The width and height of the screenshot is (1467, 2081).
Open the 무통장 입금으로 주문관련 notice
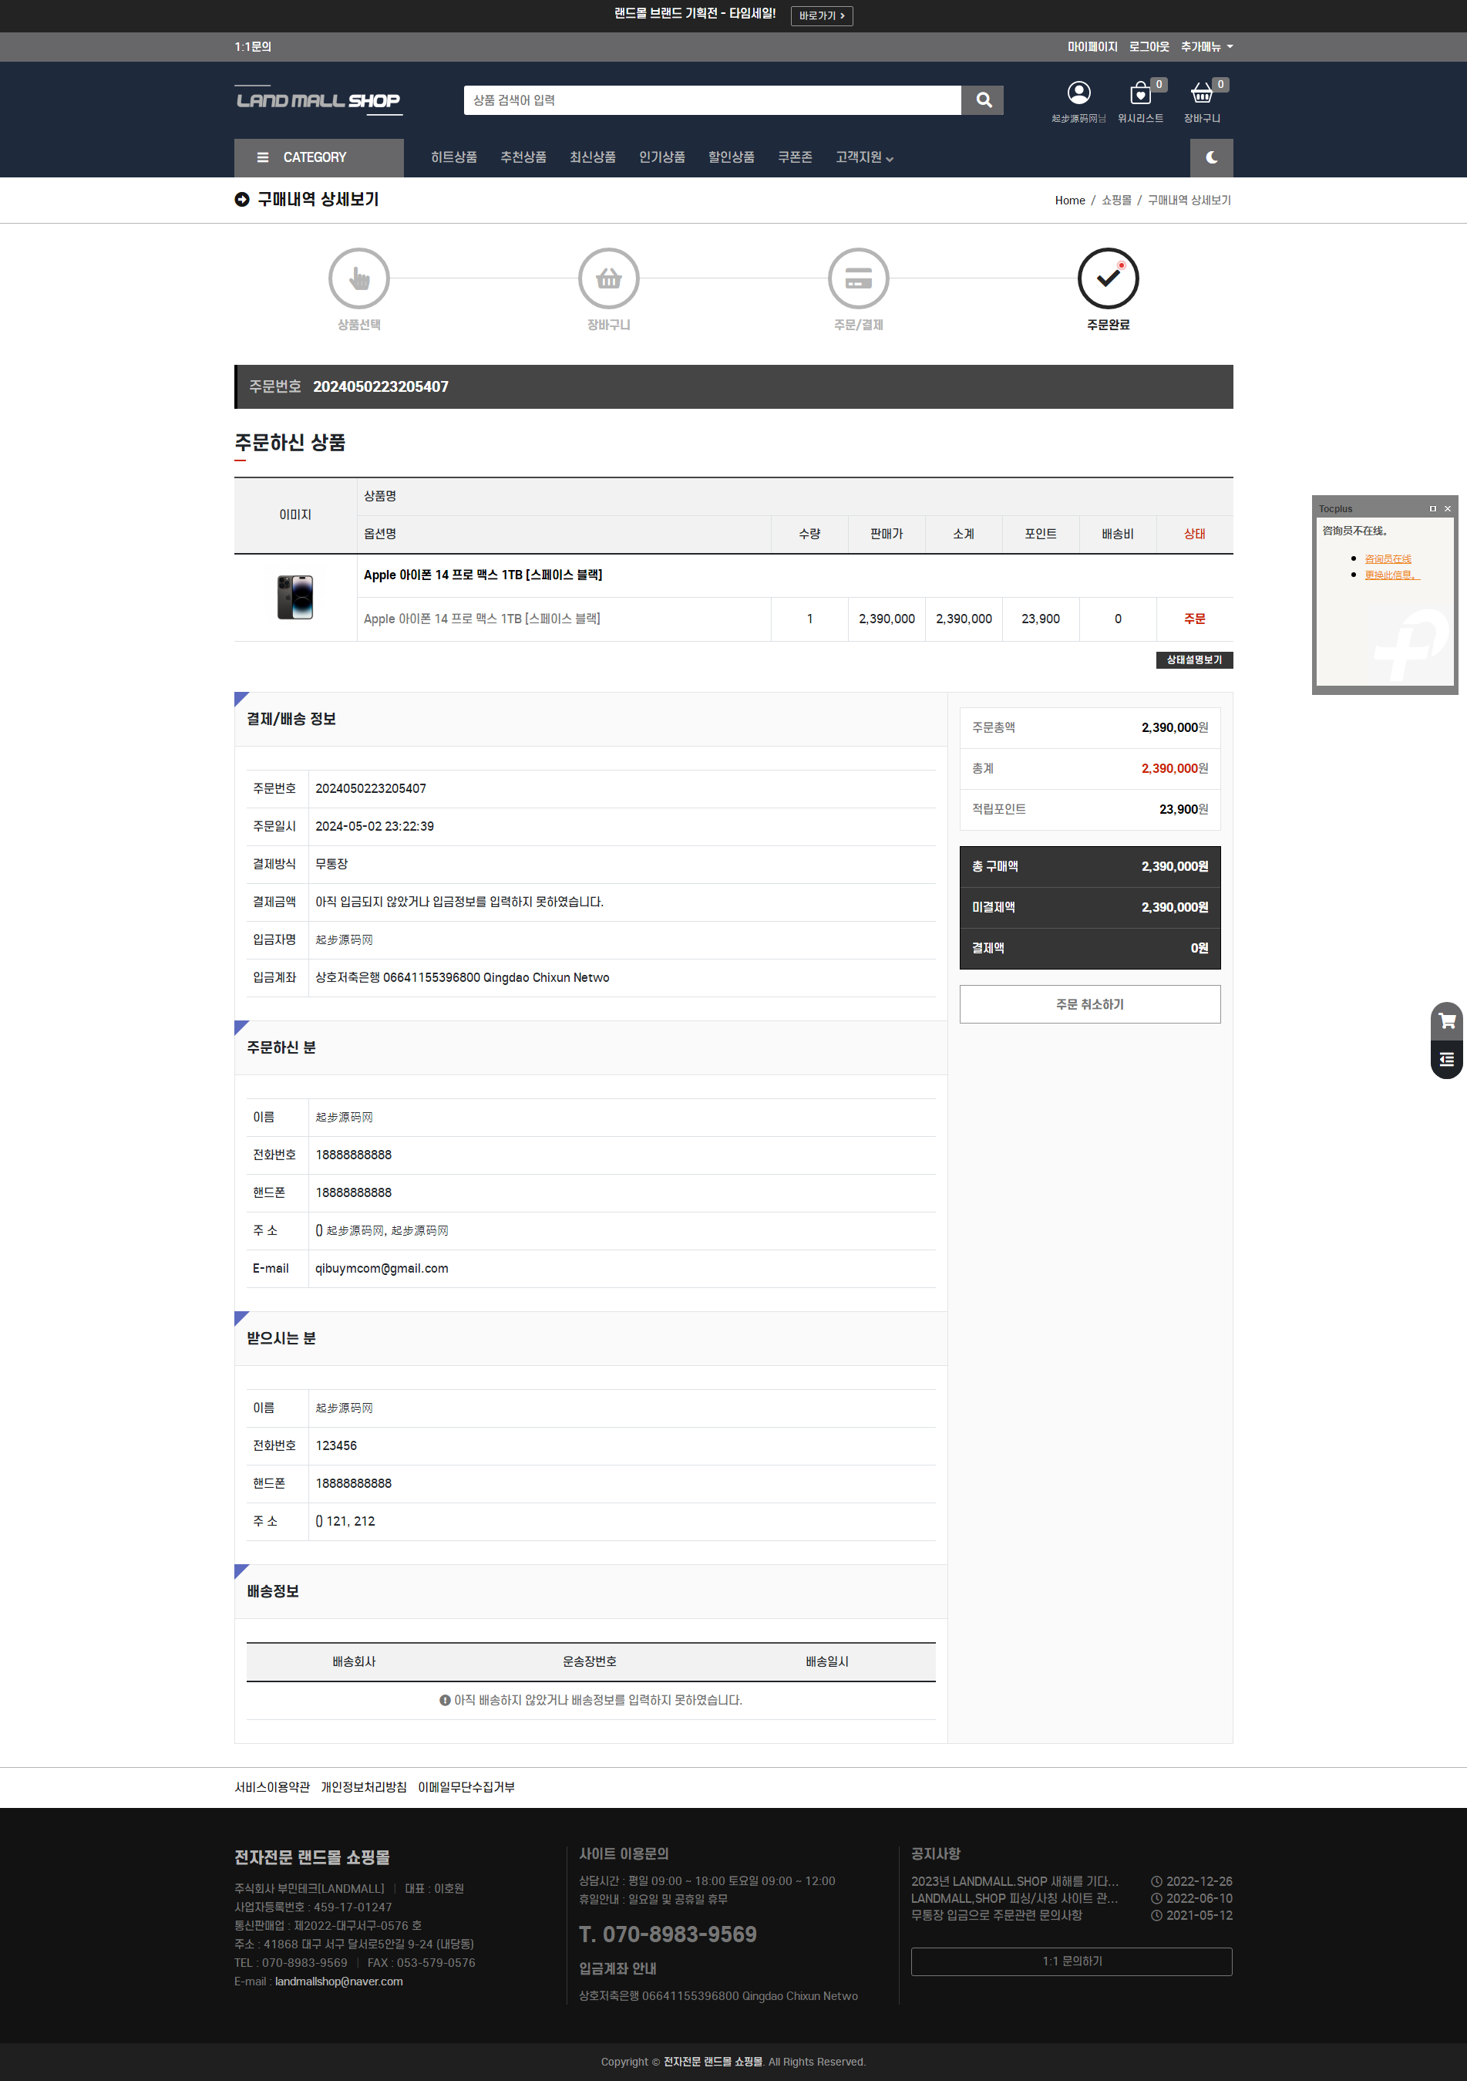[x=997, y=1915]
